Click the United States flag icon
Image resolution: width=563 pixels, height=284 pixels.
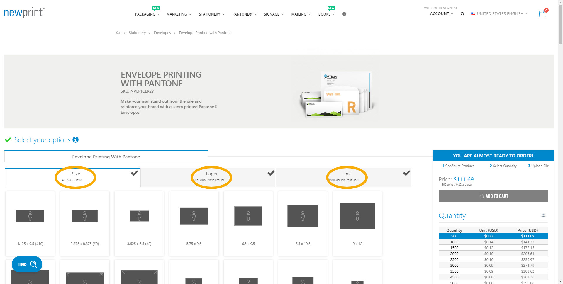coord(473,13)
